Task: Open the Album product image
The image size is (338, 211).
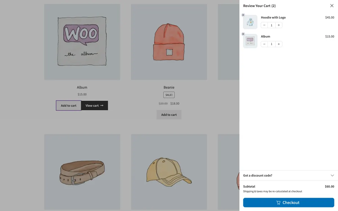Action: [82, 42]
